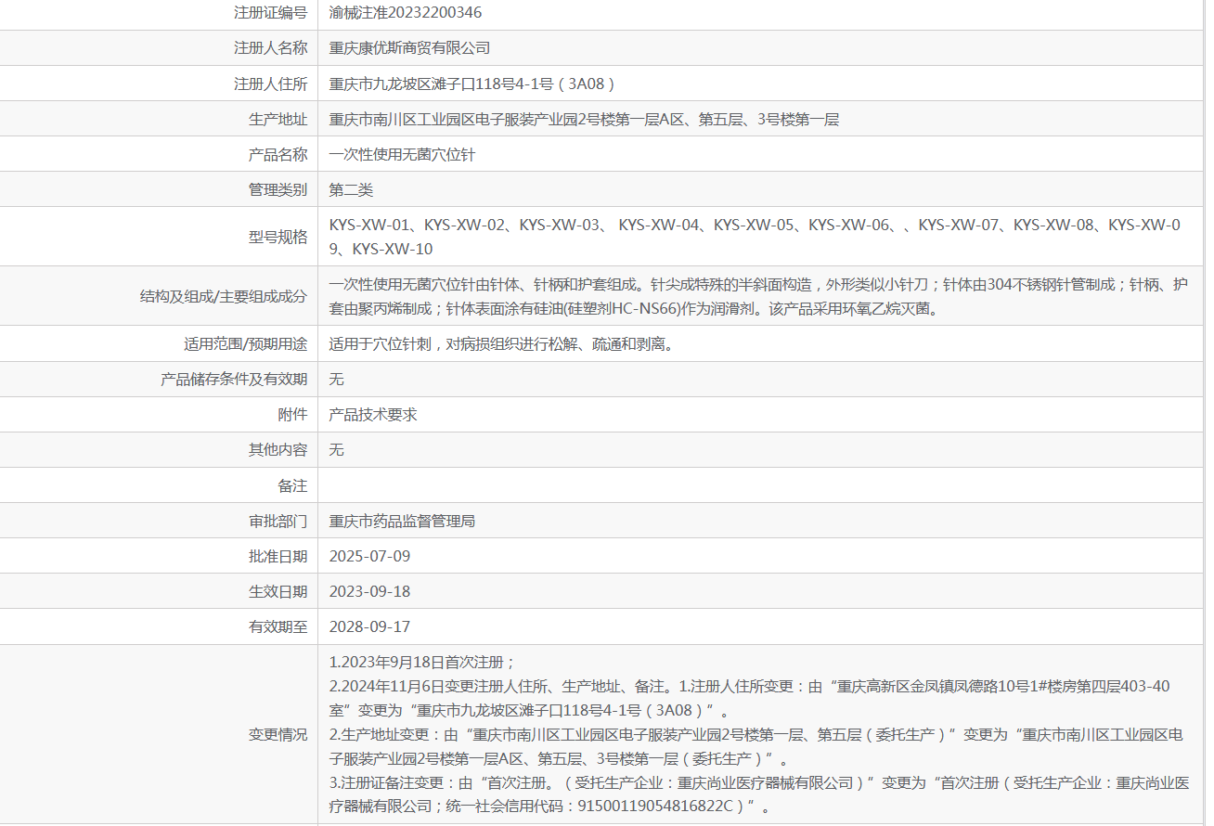Click the 注册人住所 address value
The image size is (1214, 826).
(472, 84)
